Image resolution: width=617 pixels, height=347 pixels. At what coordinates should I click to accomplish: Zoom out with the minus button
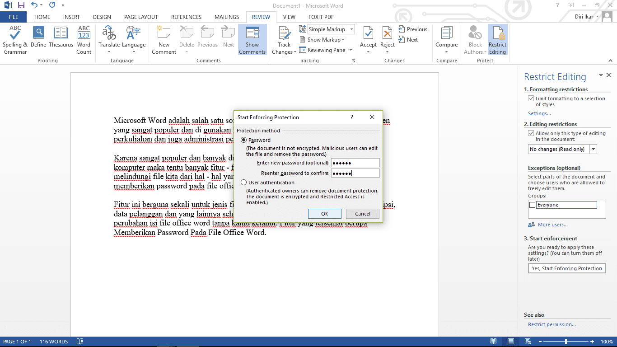pyautogui.click(x=540, y=342)
